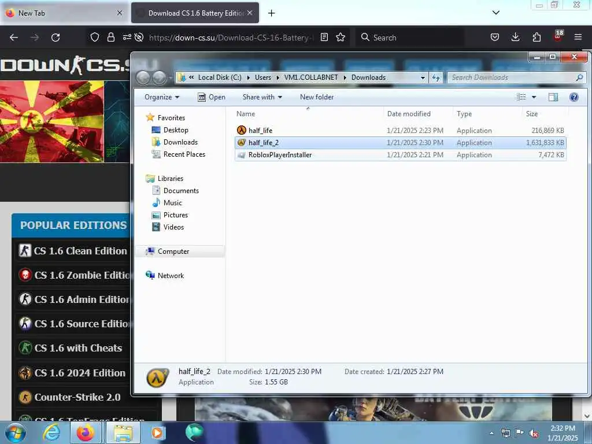Open the Pictures library
The width and height of the screenshot is (592, 444).
[176, 215]
